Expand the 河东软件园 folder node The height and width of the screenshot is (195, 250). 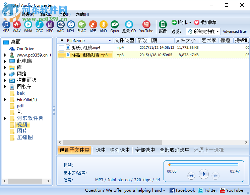[x=5, y=118]
